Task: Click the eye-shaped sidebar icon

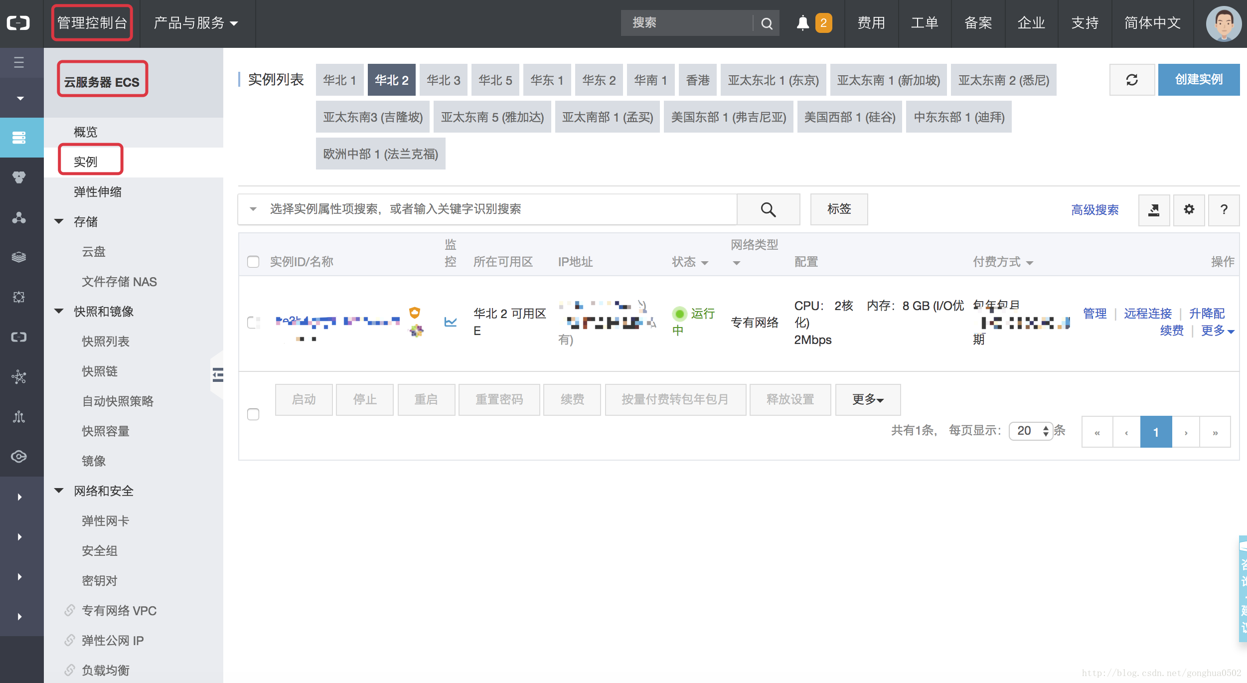Action: click(x=19, y=457)
